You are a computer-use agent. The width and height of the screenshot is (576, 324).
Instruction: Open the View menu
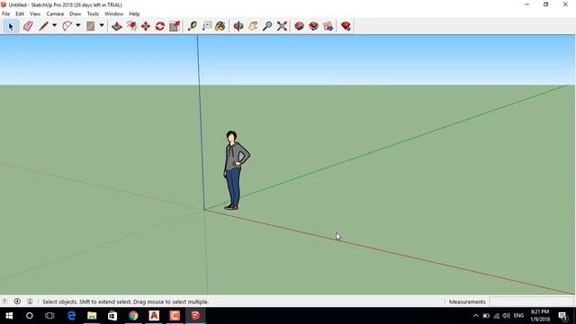35,13
